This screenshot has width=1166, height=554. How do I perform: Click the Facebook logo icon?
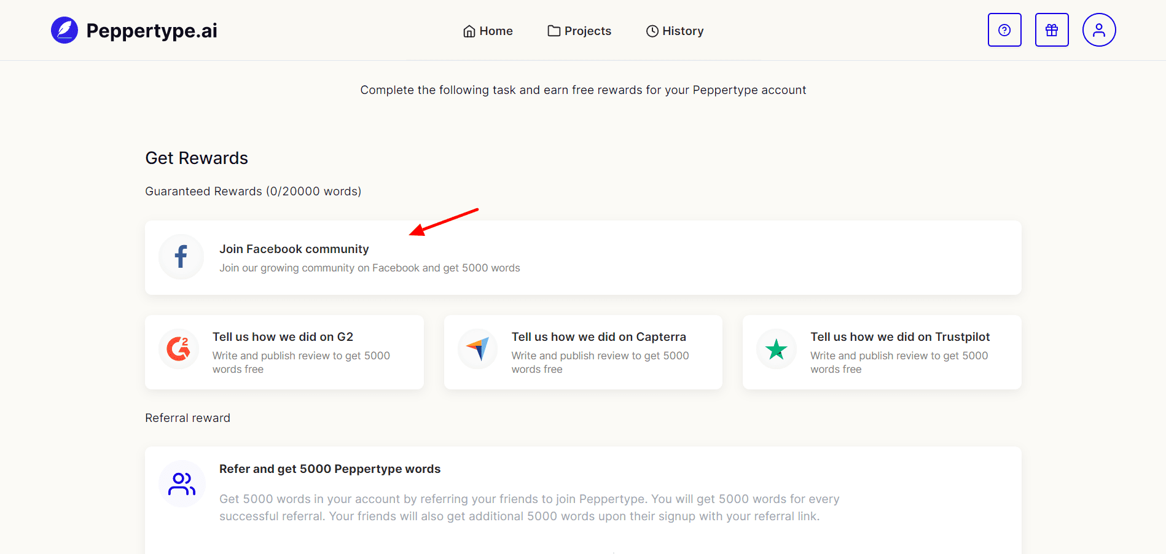click(x=181, y=257)
